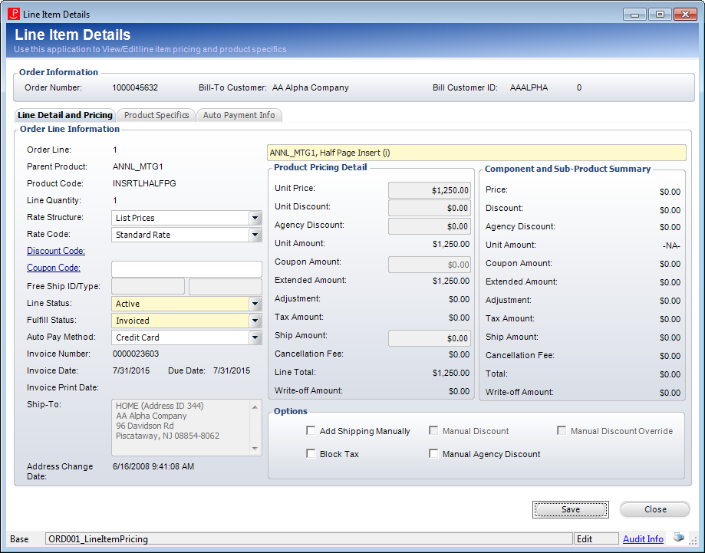The image size is (705, 553).
Task: Tick the Manual Discount Override checkbox
Action: (x=562, y=431)
